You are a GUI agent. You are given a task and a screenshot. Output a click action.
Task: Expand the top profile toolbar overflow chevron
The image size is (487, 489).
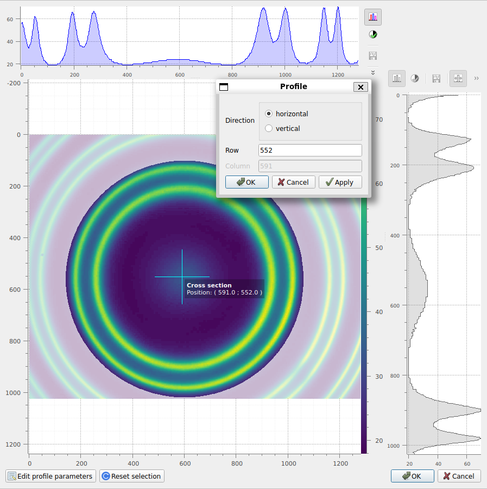(372, 73)
